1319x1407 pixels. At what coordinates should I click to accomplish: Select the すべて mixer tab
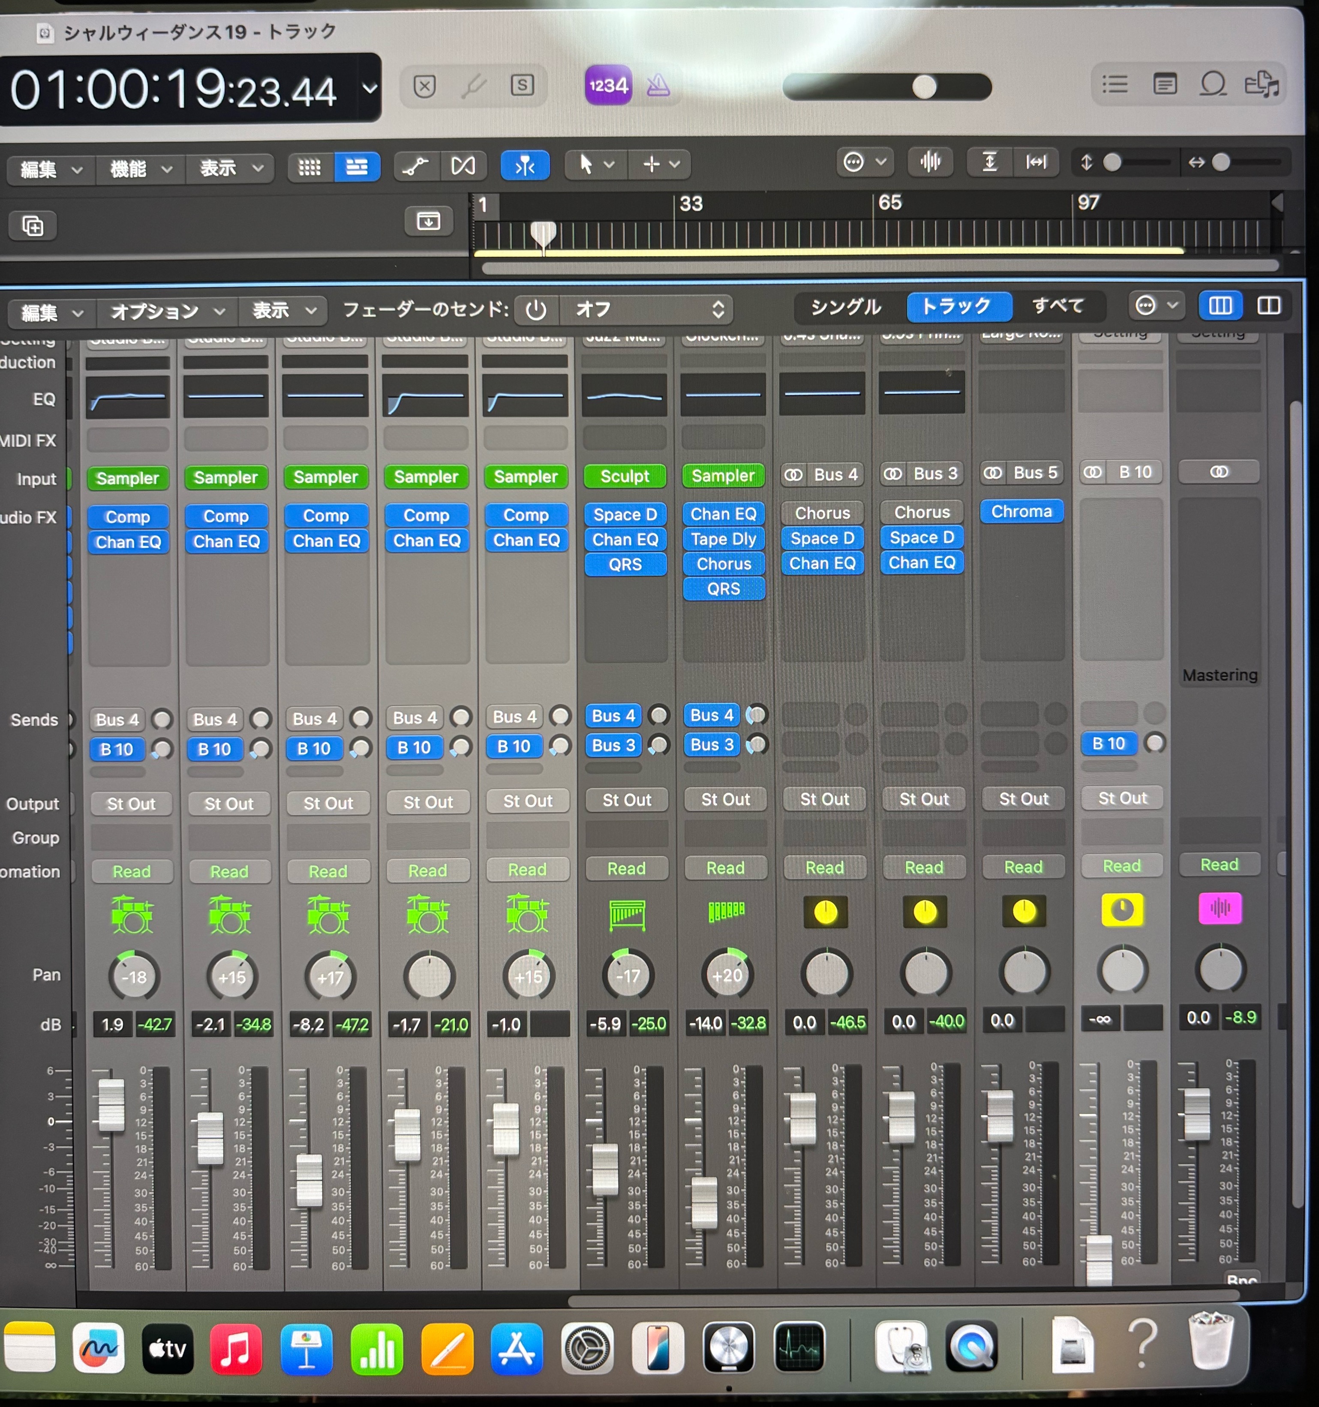[x=1057, y=306]
